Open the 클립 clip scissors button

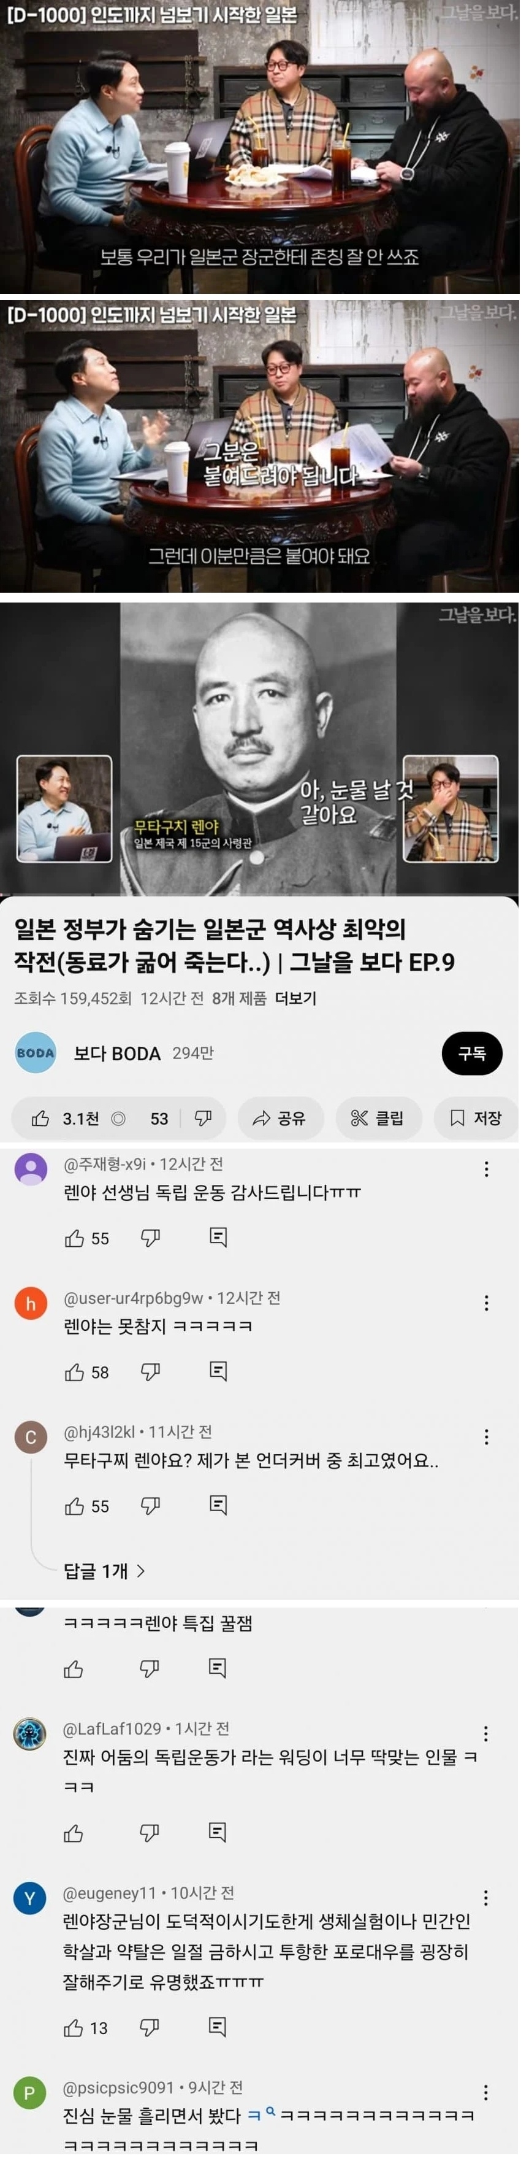pos(378,1119)
